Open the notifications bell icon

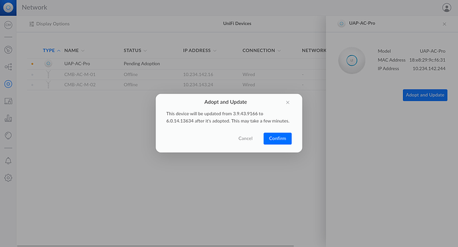tap(8, 161)
